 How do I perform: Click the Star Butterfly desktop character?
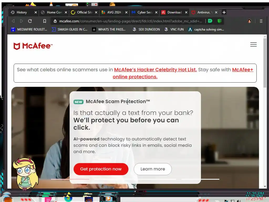pyautogui.click(x=26, y=174)
